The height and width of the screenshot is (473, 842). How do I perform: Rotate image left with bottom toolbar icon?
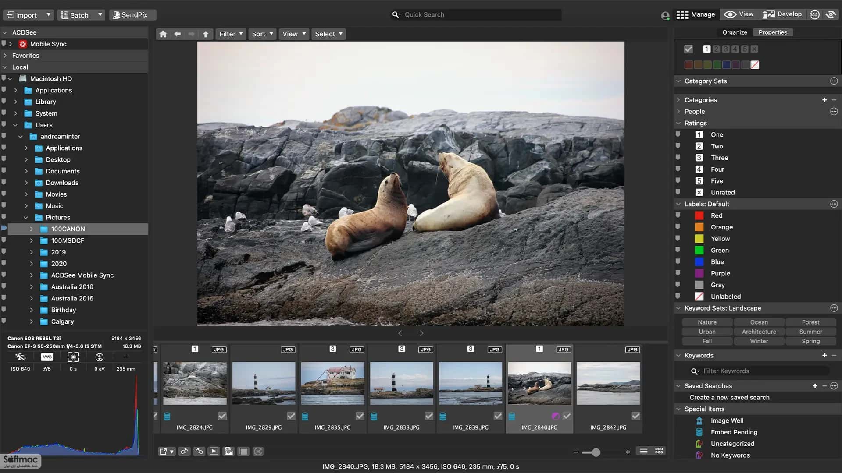(185, 452)
